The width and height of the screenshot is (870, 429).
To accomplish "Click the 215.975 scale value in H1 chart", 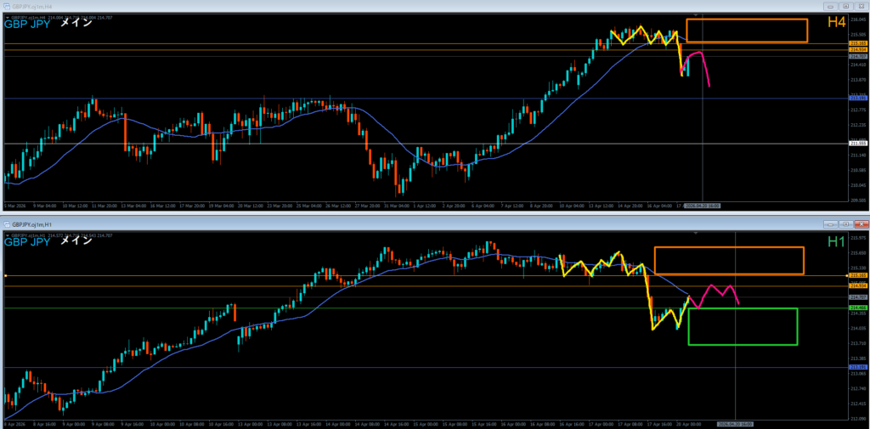I will coord(858,238).
